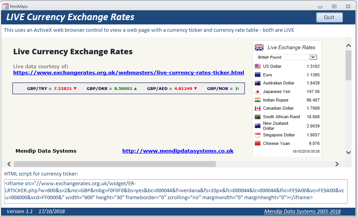Click the Australian flag icon
358x217 pixels.
tap(258, 83)
